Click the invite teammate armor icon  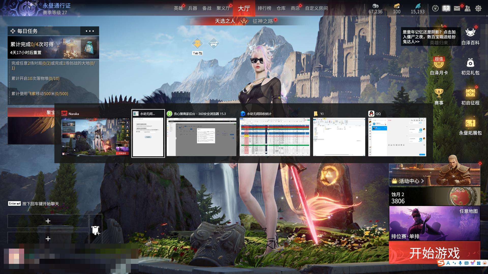click(x=96, y=230)
